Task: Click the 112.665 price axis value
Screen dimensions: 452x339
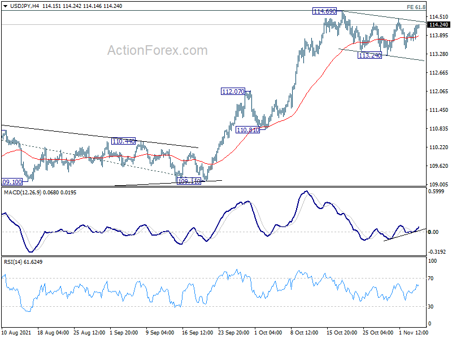Action: [438, 73]
